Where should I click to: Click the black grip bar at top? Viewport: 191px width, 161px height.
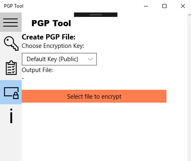pyautogui.click(x=96, y=14)
